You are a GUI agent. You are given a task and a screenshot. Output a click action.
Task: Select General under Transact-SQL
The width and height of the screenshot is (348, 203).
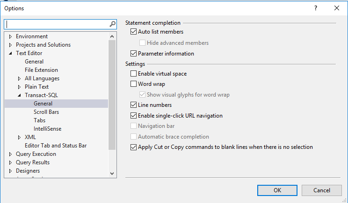(43, 104)
